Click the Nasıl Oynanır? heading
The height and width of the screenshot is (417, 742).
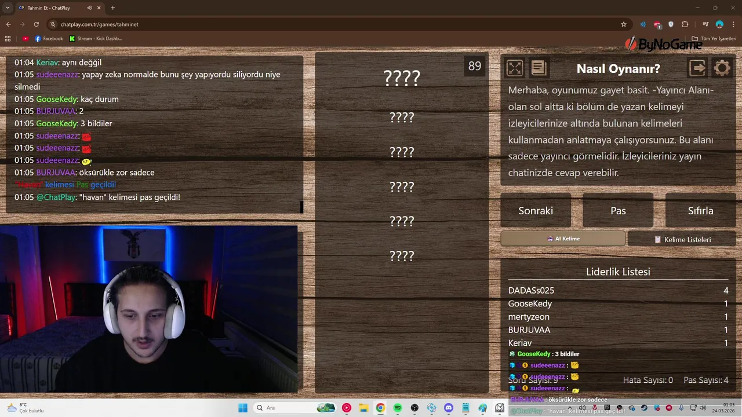(x=618, y=69)
